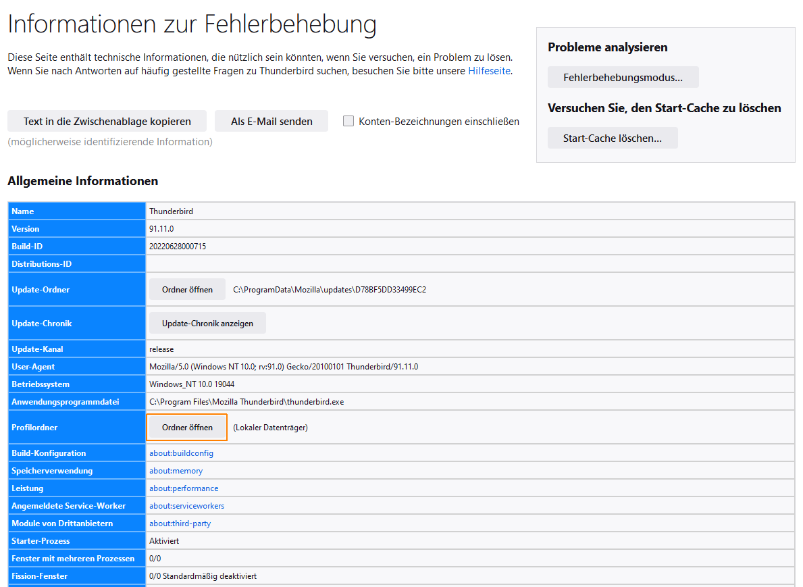Show the update history via 'Update-Chronik anzeigen'
Viewport: 803px width, 587px height.
tap(207, 324)
